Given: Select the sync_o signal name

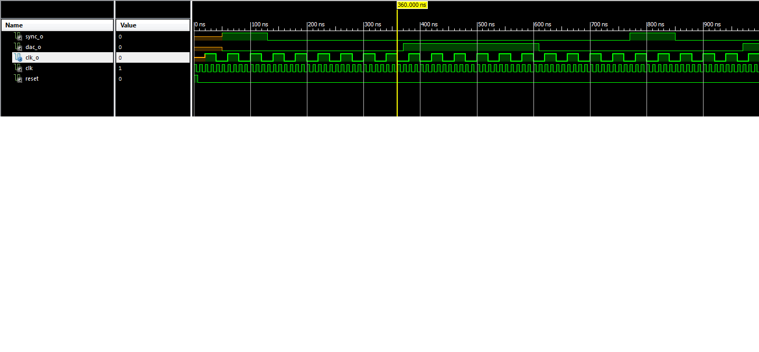Looking at the screenshot, I should click(34, 36).
